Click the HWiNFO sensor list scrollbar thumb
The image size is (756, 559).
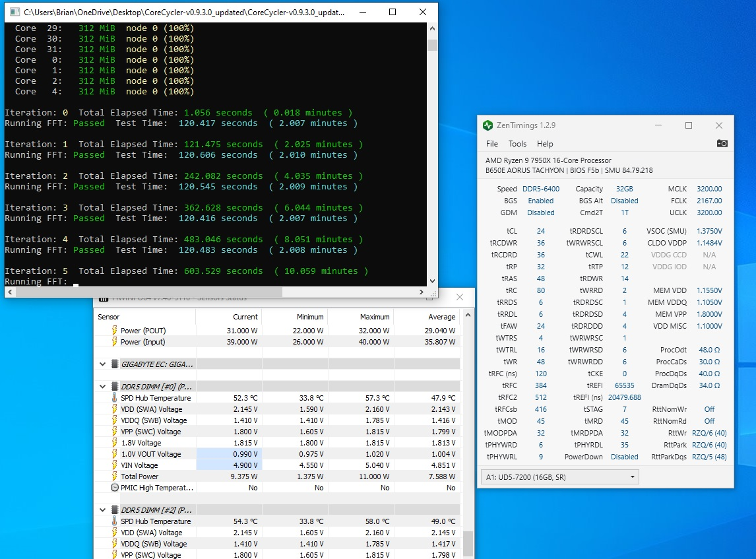pyautogui.click(x=468, y=544)
